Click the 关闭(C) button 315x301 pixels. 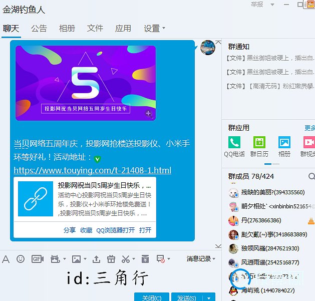(x=152, y=297)
